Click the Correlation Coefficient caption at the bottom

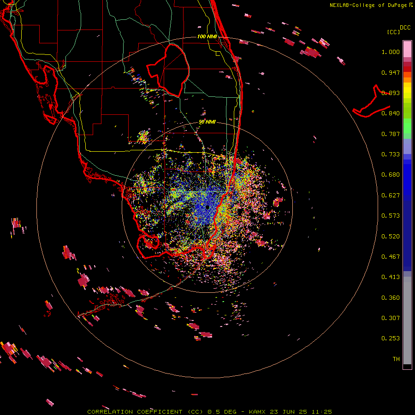click(x=210, y=412)
